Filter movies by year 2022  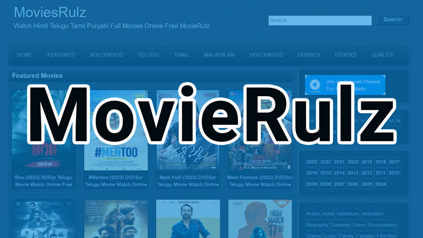point(325,162)
